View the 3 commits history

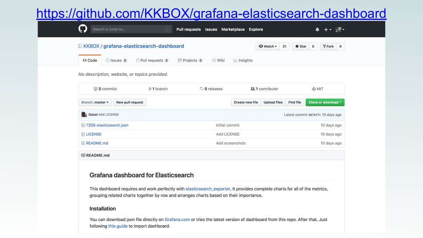point(105,89)
